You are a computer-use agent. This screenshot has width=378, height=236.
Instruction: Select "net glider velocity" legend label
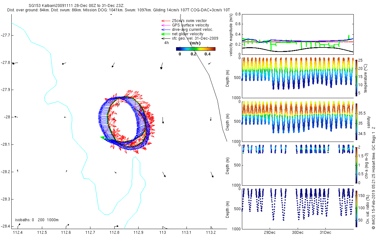[x=188, y=34]
